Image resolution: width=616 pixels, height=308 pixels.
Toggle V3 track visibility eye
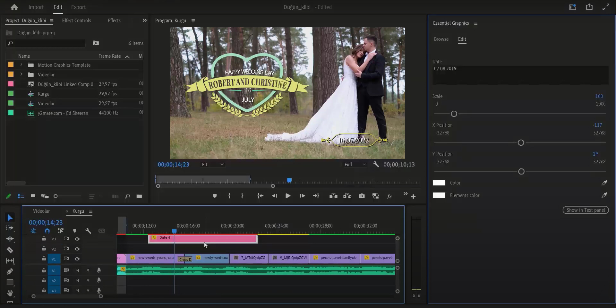77,239
